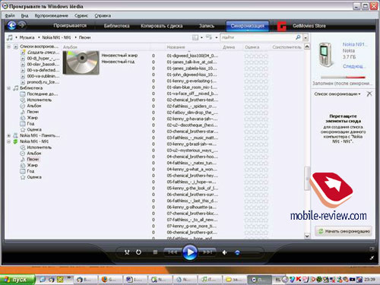Toggle repeat mode icon
The width and height of the screenshot is (380, 285).
(138, 252)
